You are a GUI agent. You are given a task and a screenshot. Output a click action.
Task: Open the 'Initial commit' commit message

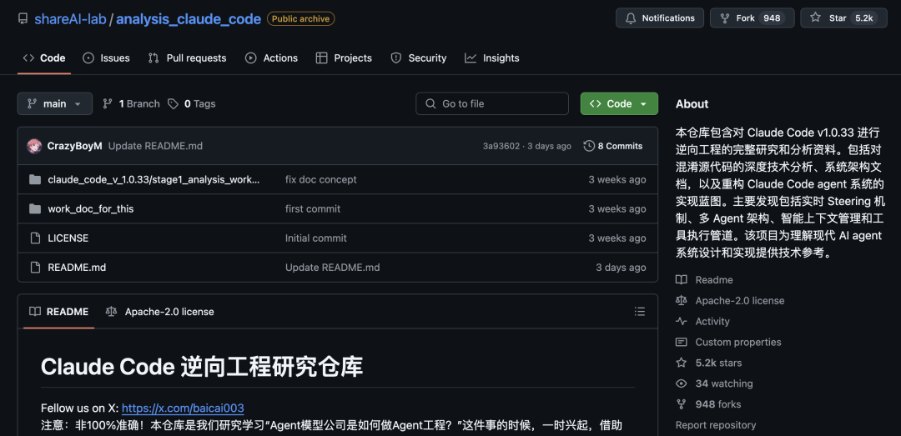pyautogui.click(x=316, y=238)
